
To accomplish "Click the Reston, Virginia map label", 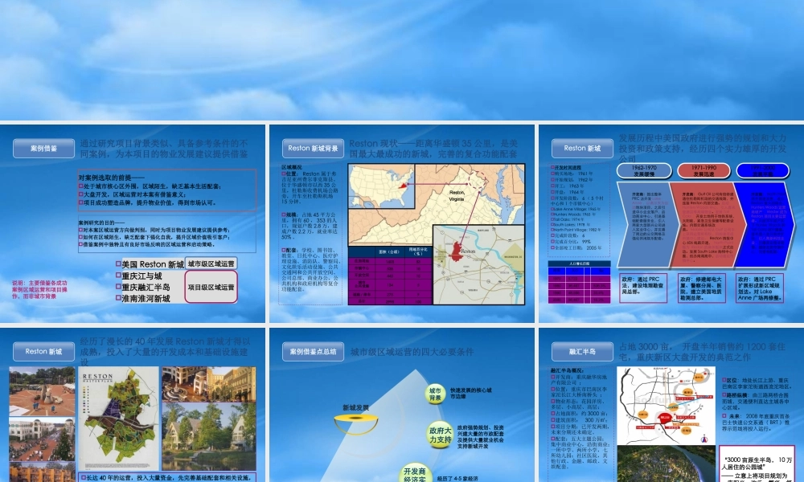I will pos(457,195).
